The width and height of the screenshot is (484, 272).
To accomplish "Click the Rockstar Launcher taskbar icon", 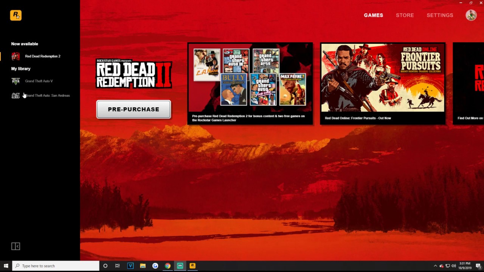I will [192, 266].
